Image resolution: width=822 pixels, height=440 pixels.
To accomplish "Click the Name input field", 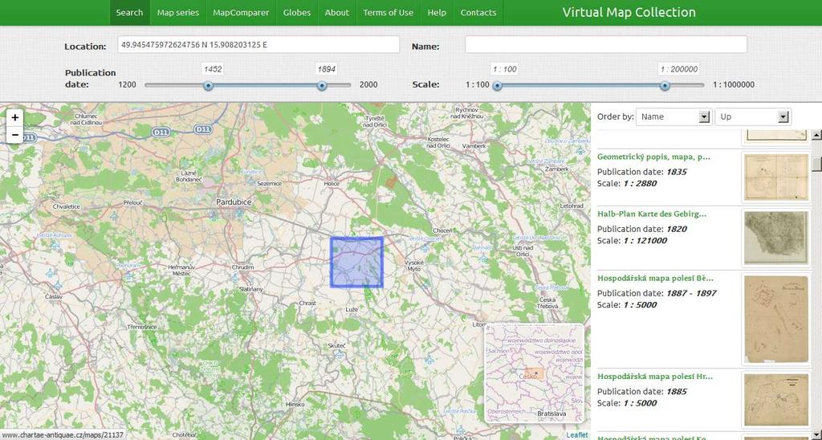I will coord(606,45).
